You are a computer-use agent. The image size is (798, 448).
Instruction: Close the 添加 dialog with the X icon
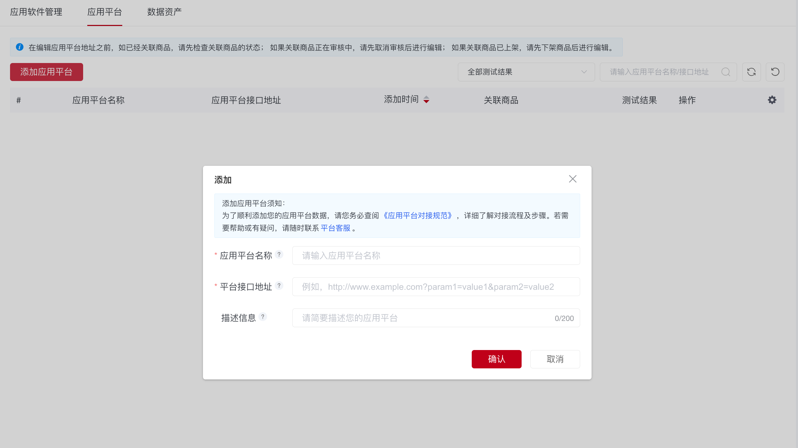click(573, 179)
